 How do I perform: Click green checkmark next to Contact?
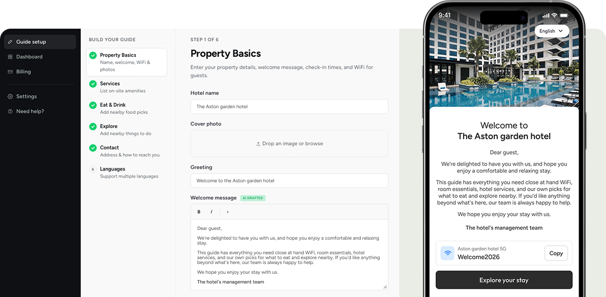[x=93, y=148]
